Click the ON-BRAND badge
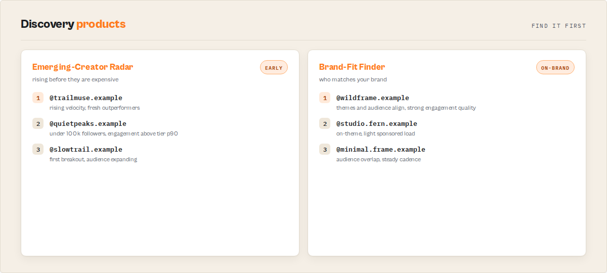The height and width of the screenshot is (273, 607). 555,68
